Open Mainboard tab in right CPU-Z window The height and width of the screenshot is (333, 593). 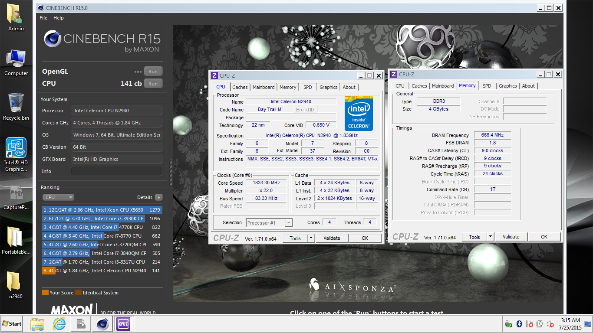[443, 86]
